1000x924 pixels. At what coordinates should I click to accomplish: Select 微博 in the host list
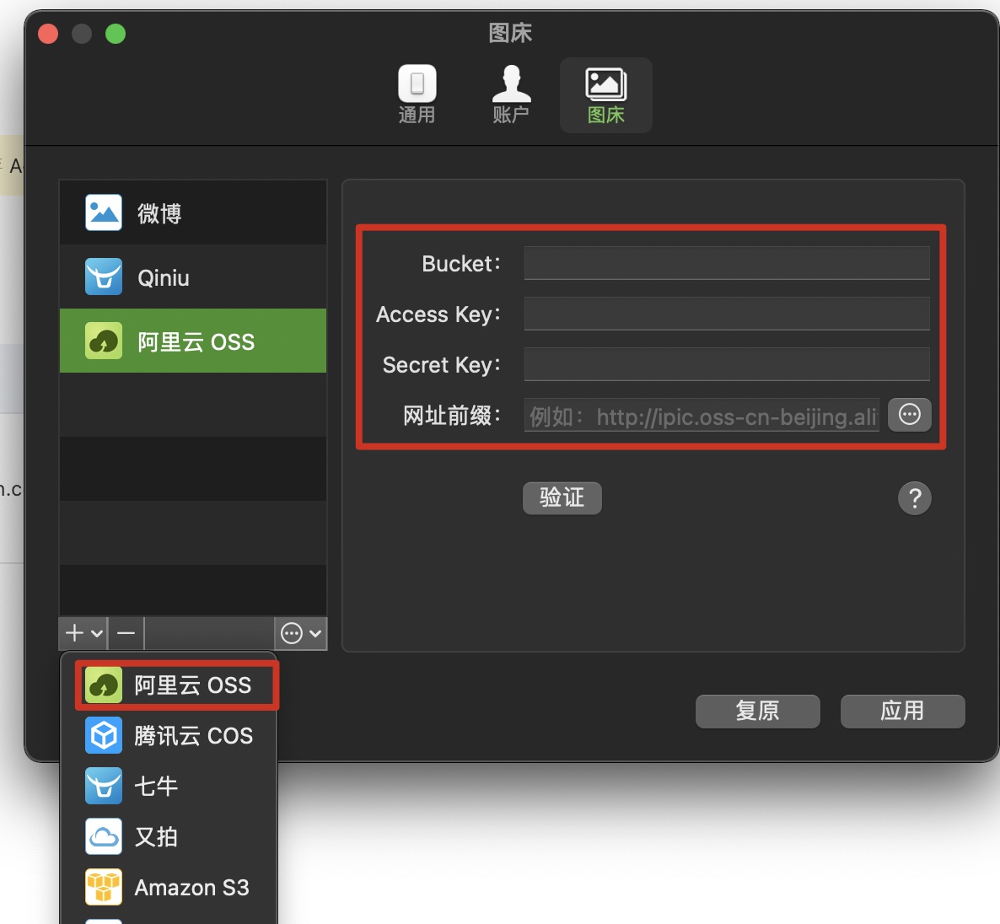193,213
